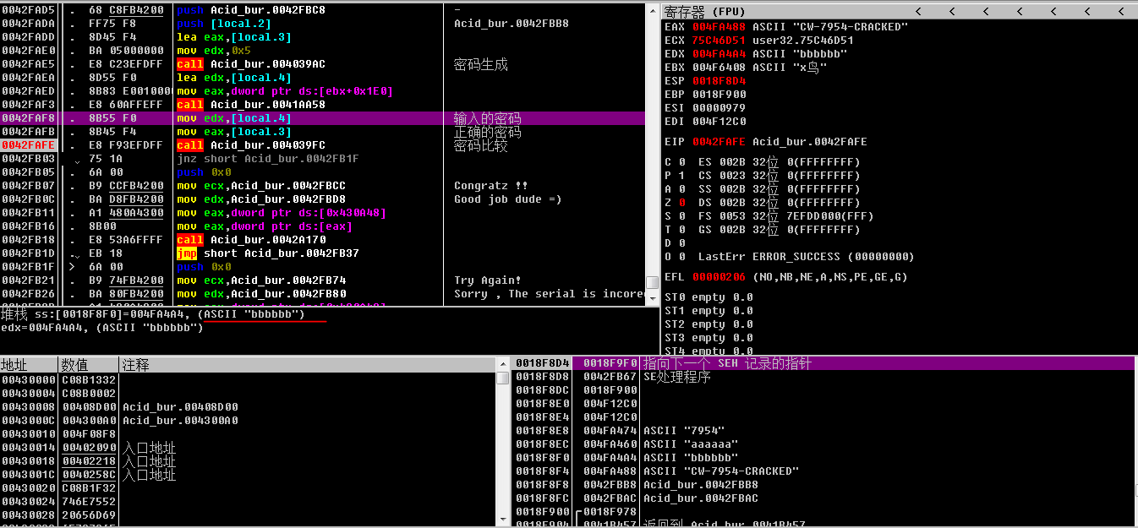Toggle the A auxiliary flag value
The height and width of the screenshot is (528, 1138).
[682, 189]
